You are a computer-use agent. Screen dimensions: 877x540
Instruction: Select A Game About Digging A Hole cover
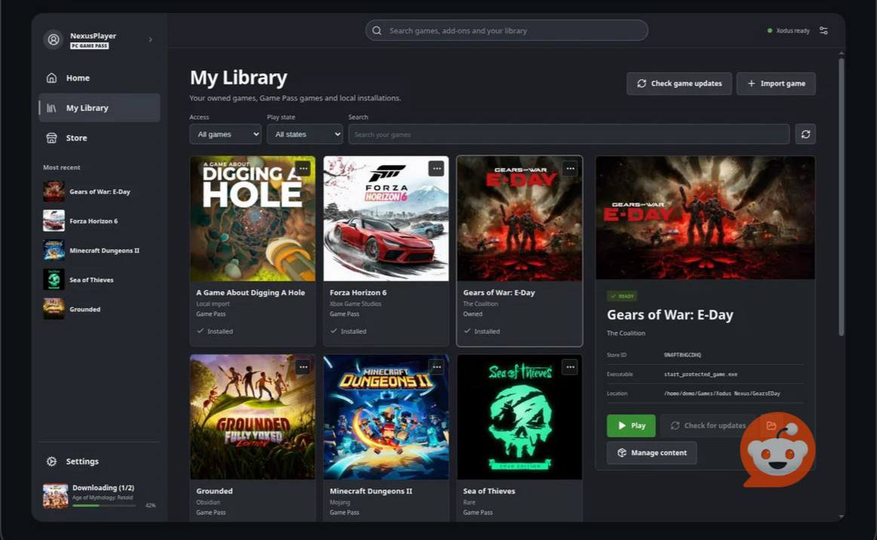[x=253, y=219]
